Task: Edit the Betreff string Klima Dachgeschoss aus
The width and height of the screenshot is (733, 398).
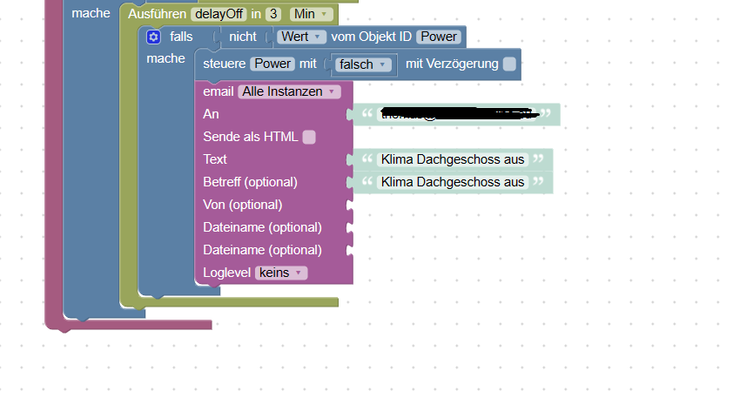Action: coord(453,182)
